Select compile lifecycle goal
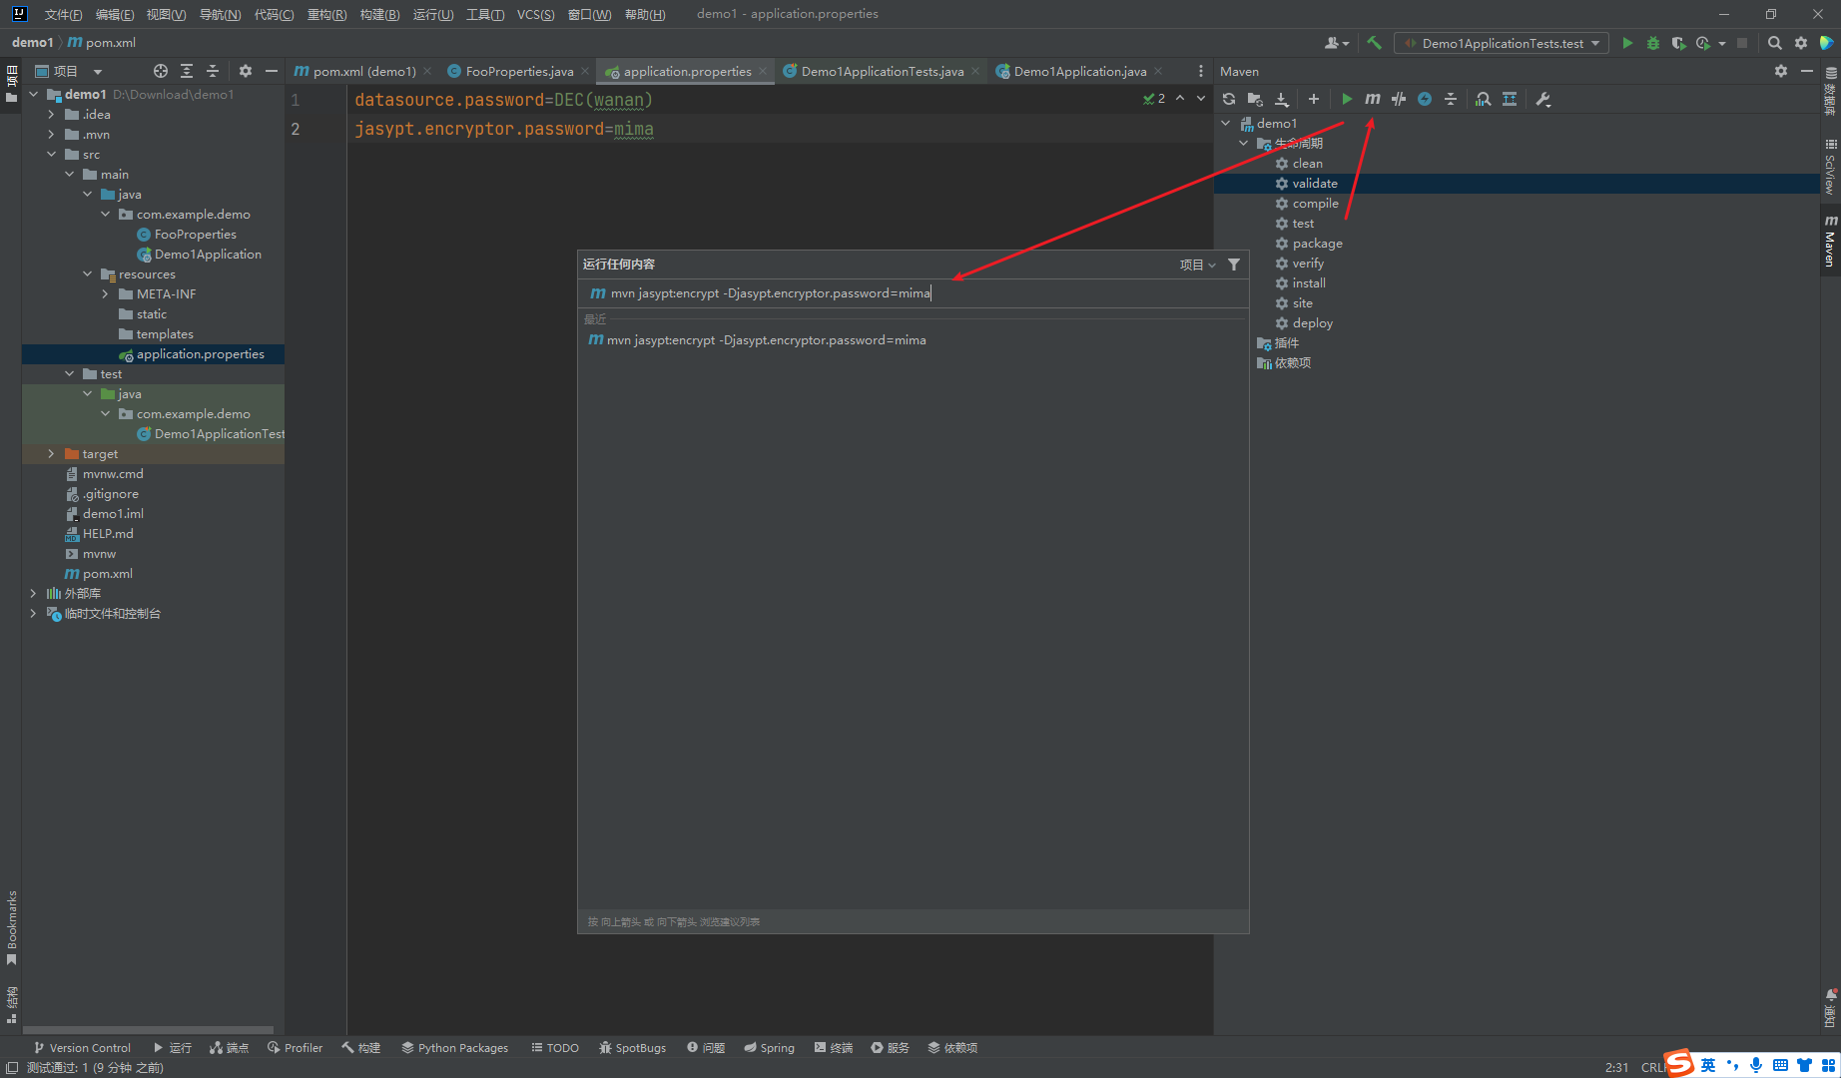1841x1078 pixels. pos(1315,203)
